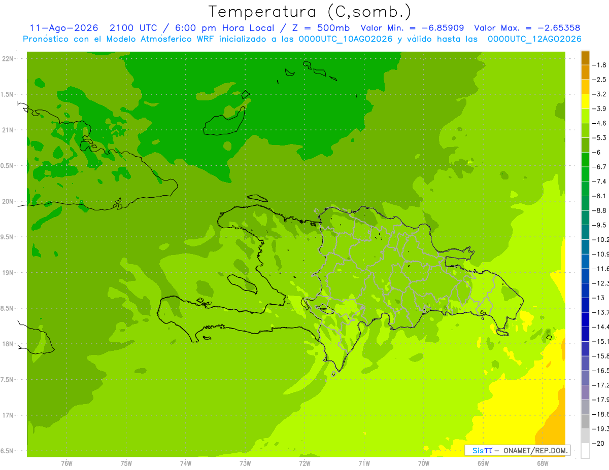This screenshot has width=609, height=470.
Task: Click the '-8.8' legend value
Action: pos(599,210)
